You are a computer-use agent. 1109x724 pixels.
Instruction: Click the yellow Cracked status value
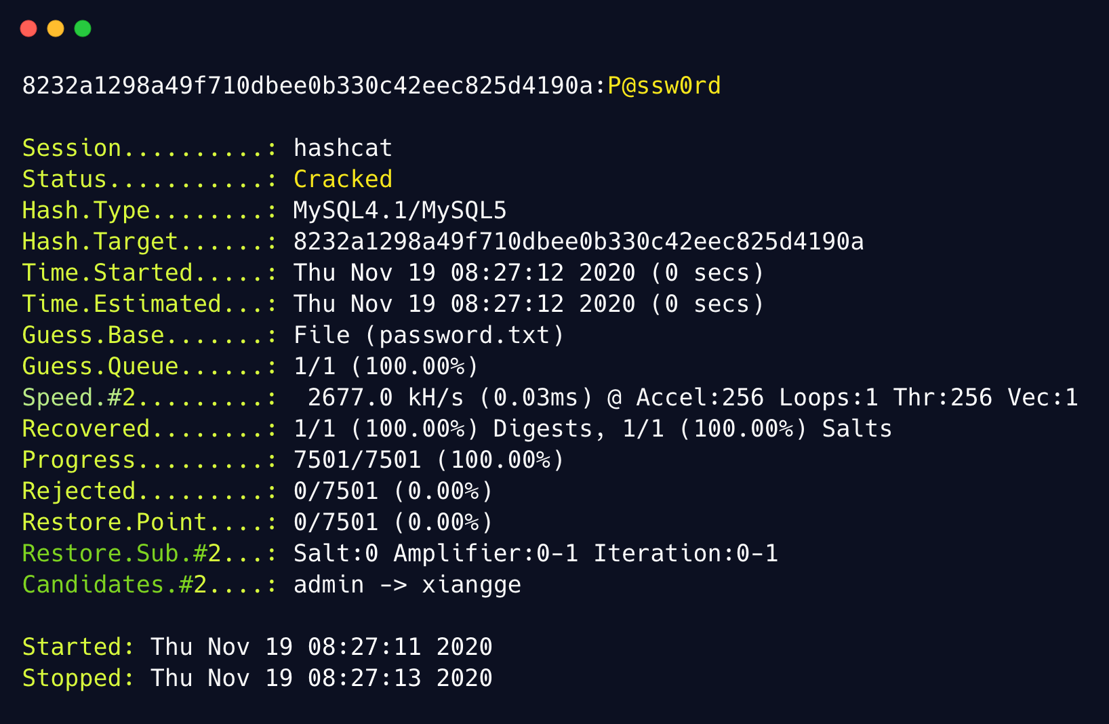[342, 179]
